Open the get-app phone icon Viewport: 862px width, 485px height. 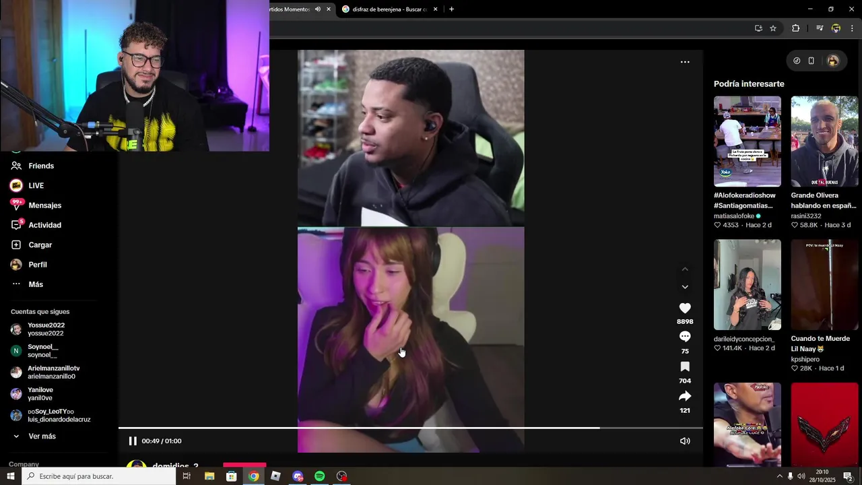pos(811,61)
